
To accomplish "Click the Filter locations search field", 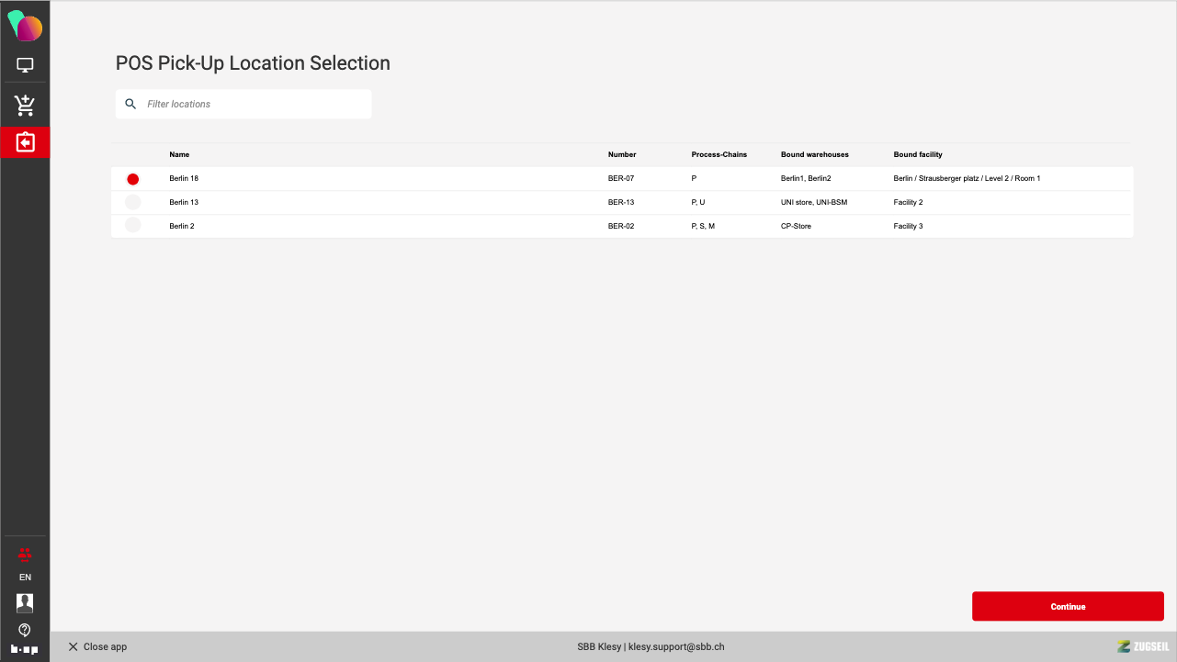I will tap(253, 104).
